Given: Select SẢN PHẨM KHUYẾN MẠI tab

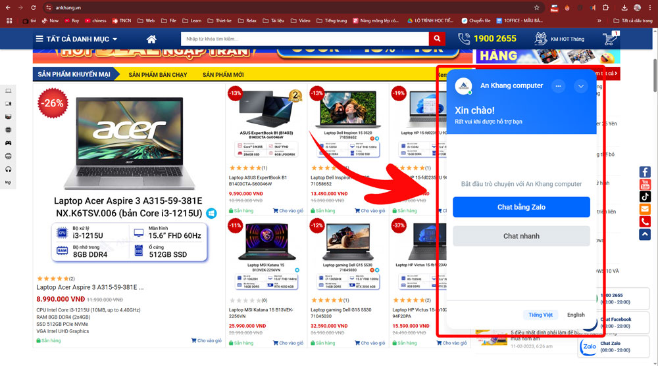Looking at the screenshot, I should click(x=74, y=74).
